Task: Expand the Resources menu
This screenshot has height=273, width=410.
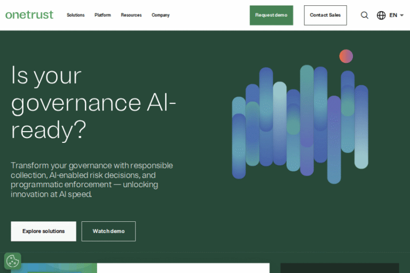Action: [x=131, y=15]
